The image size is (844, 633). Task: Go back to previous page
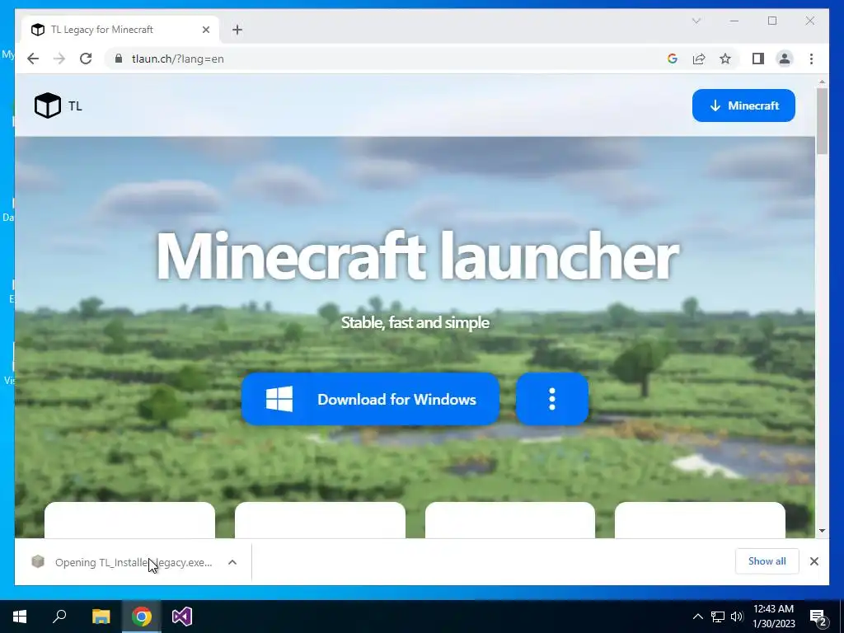click(x=33, y=59)
